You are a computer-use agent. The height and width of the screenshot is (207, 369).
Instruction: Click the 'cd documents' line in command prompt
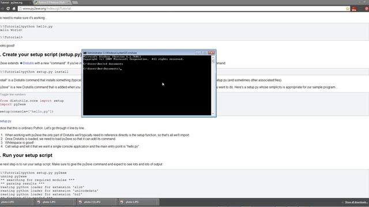click(x=103, y=64)
